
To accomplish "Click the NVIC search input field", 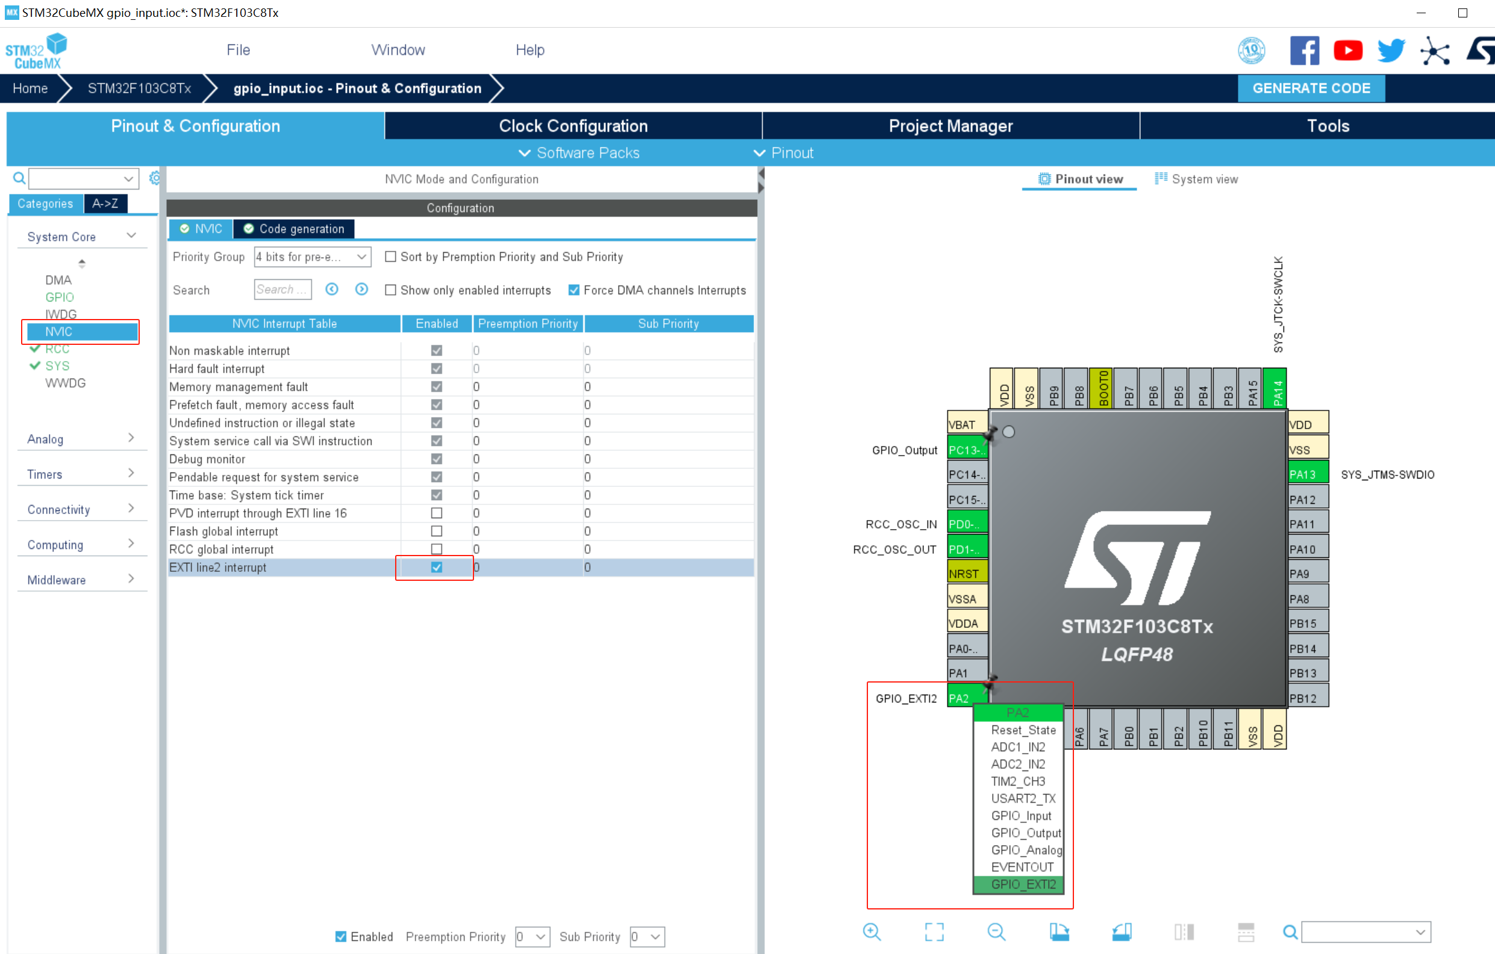I will 282,289.
